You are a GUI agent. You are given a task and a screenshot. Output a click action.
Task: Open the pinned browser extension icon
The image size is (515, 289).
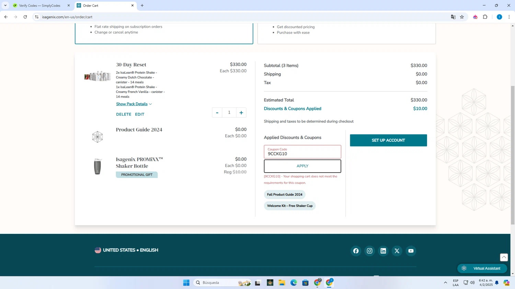point(475,17)
